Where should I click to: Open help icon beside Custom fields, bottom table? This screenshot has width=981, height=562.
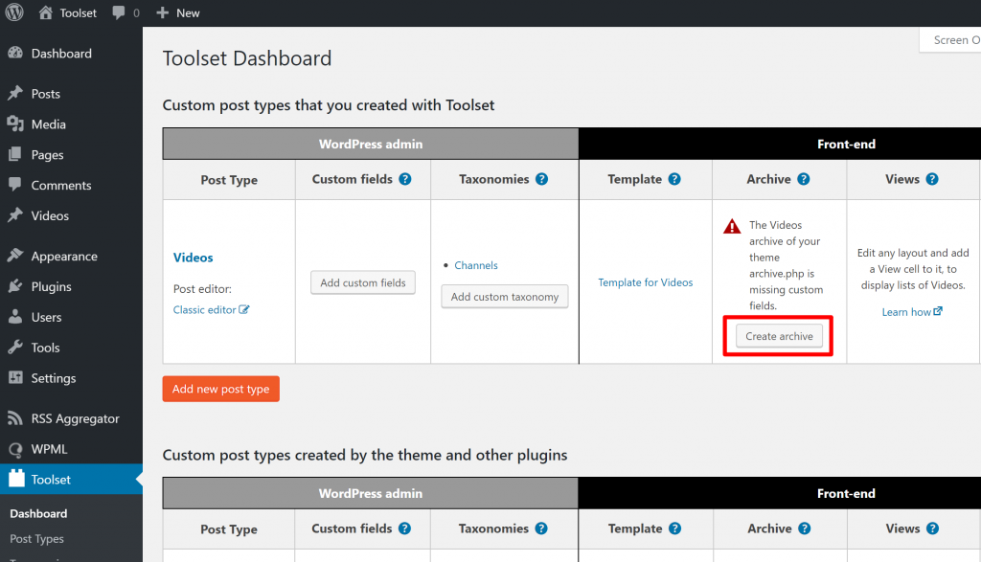(405, 528)
